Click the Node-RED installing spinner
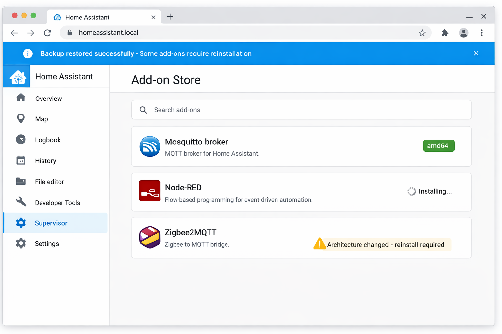 (x=411, y=191)
